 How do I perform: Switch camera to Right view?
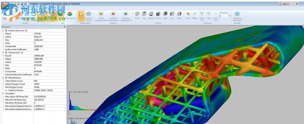tap(179, 16)
